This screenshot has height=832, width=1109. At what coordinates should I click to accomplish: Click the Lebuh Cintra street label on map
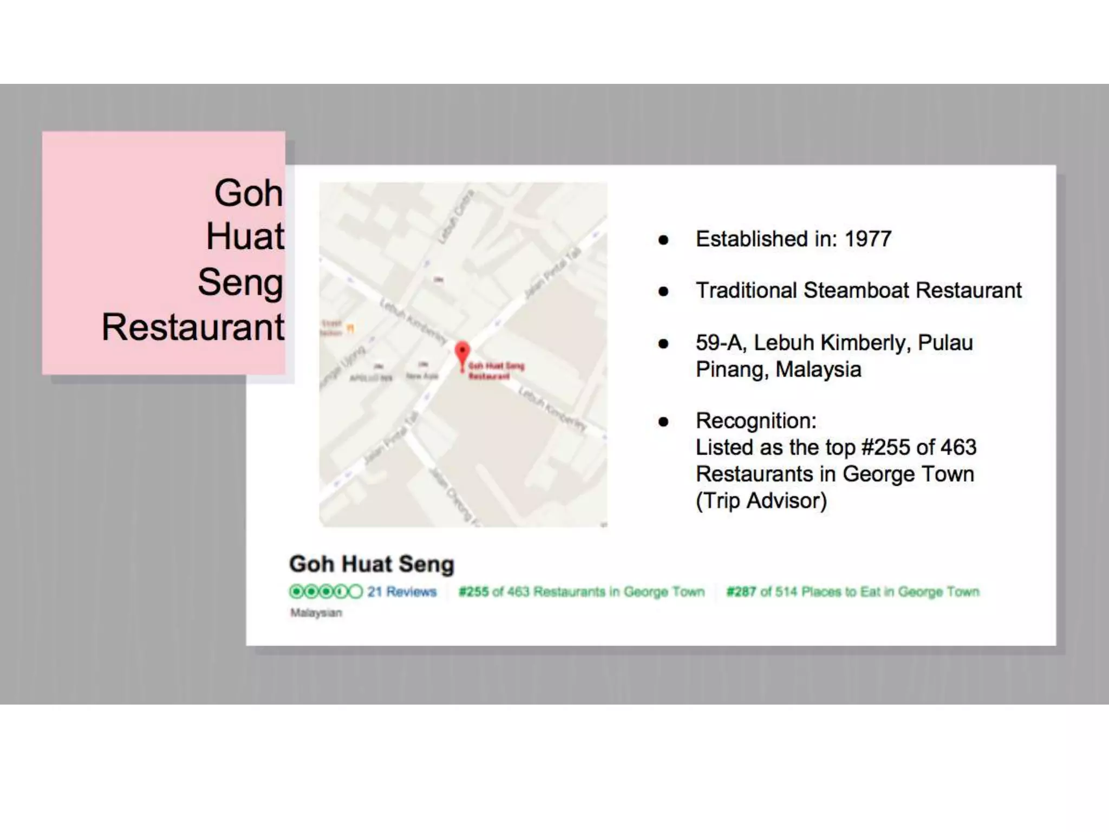(x=455, y=216)
